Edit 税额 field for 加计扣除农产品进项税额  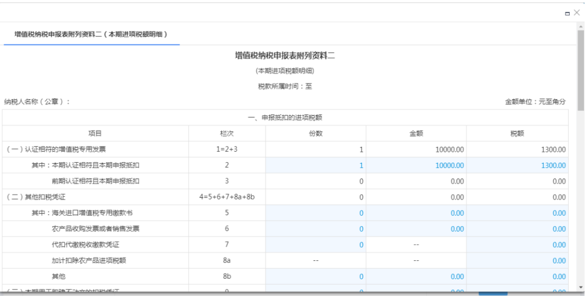click(517, 261)
